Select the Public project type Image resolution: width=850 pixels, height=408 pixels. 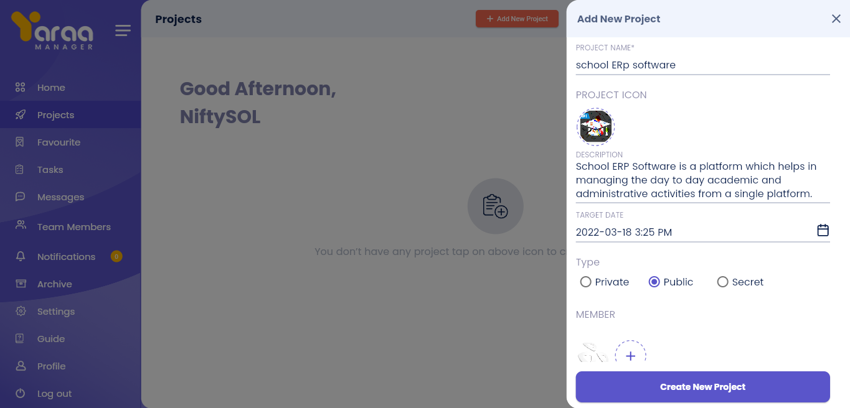tap(654, 282)
